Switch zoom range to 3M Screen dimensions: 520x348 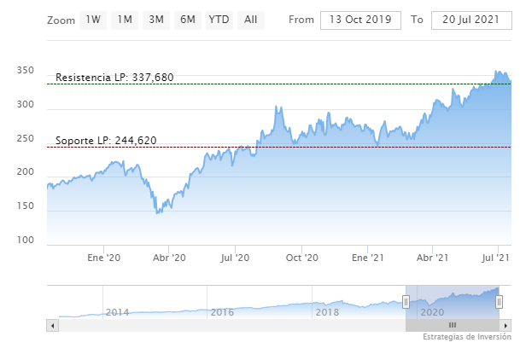155,19
